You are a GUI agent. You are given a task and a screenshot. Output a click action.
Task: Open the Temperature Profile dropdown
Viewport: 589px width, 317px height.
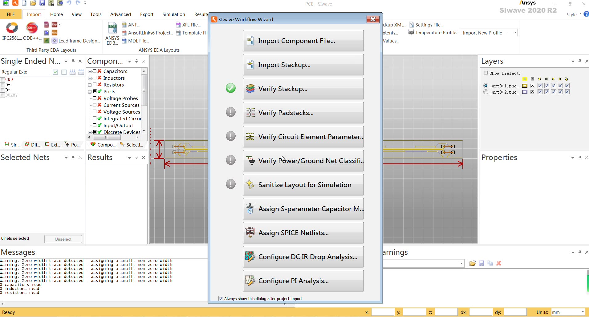click(x=515, y=33)
